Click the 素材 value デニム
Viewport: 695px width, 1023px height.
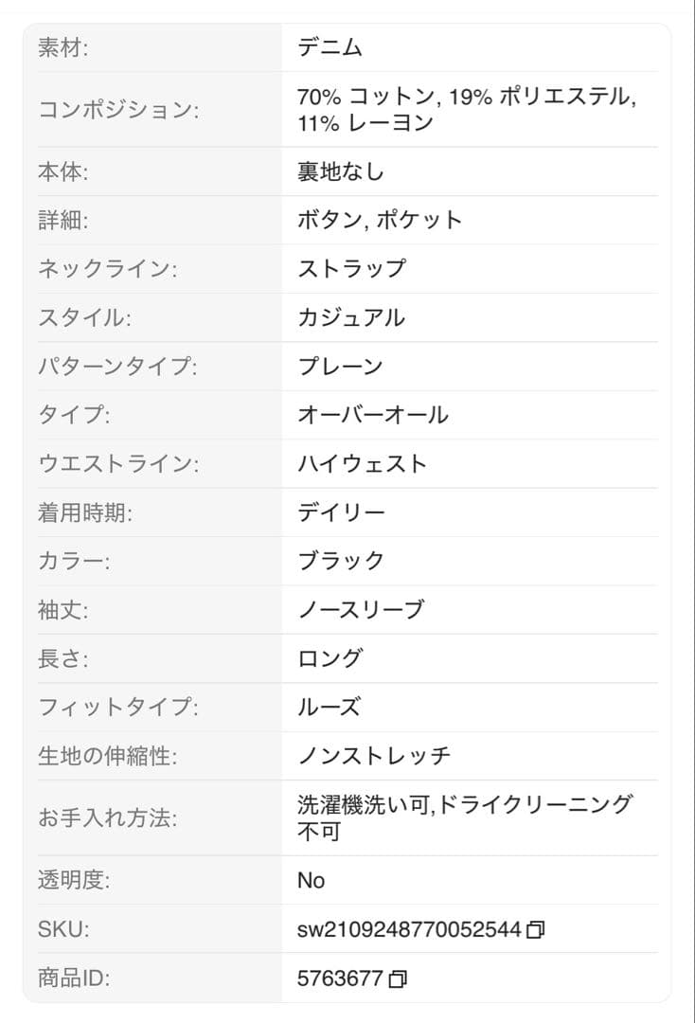click(330, 47)
